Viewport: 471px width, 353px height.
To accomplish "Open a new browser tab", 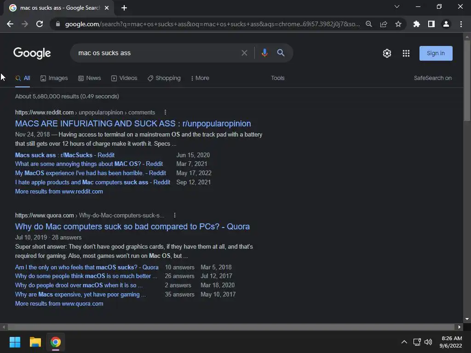I will coord(124,8).
